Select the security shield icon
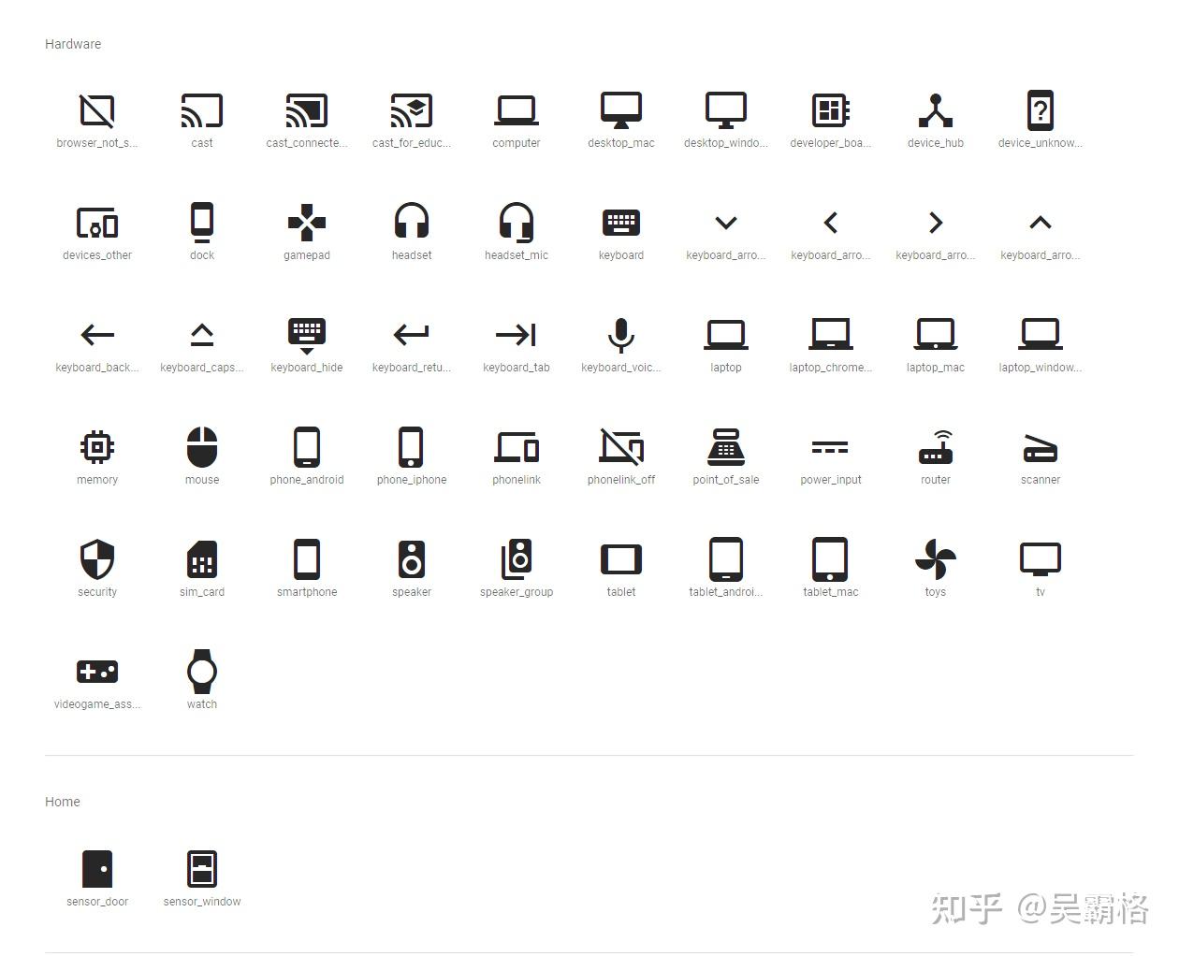Image resolution: width=1179 pixels, height=956 pixels. coord(97,559)
